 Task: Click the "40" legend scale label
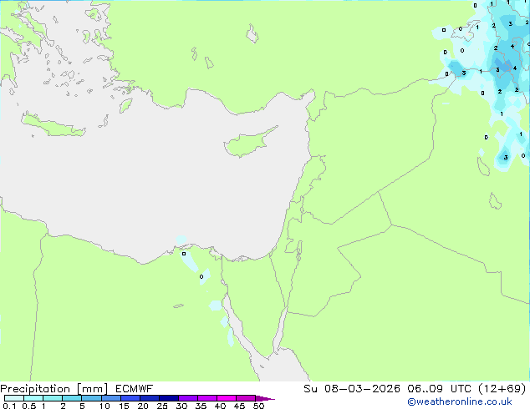coord(220,406)
